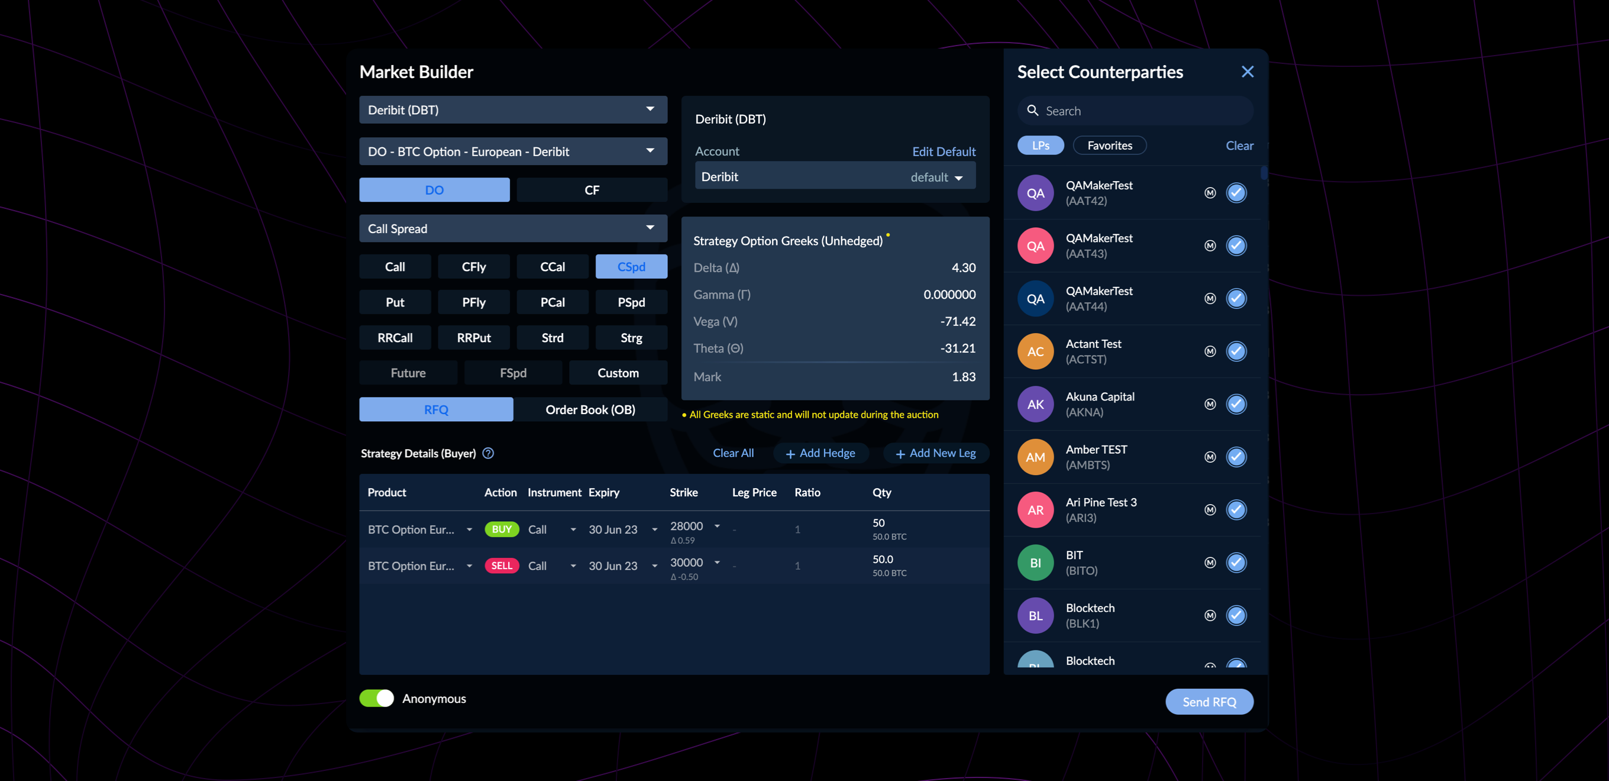Uncheck Blocktech (BLK1) counterparty

pos(1236,615)
